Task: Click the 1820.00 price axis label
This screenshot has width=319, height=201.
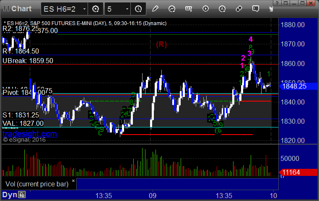Action: pyautogui.click(x=293, y=140)
